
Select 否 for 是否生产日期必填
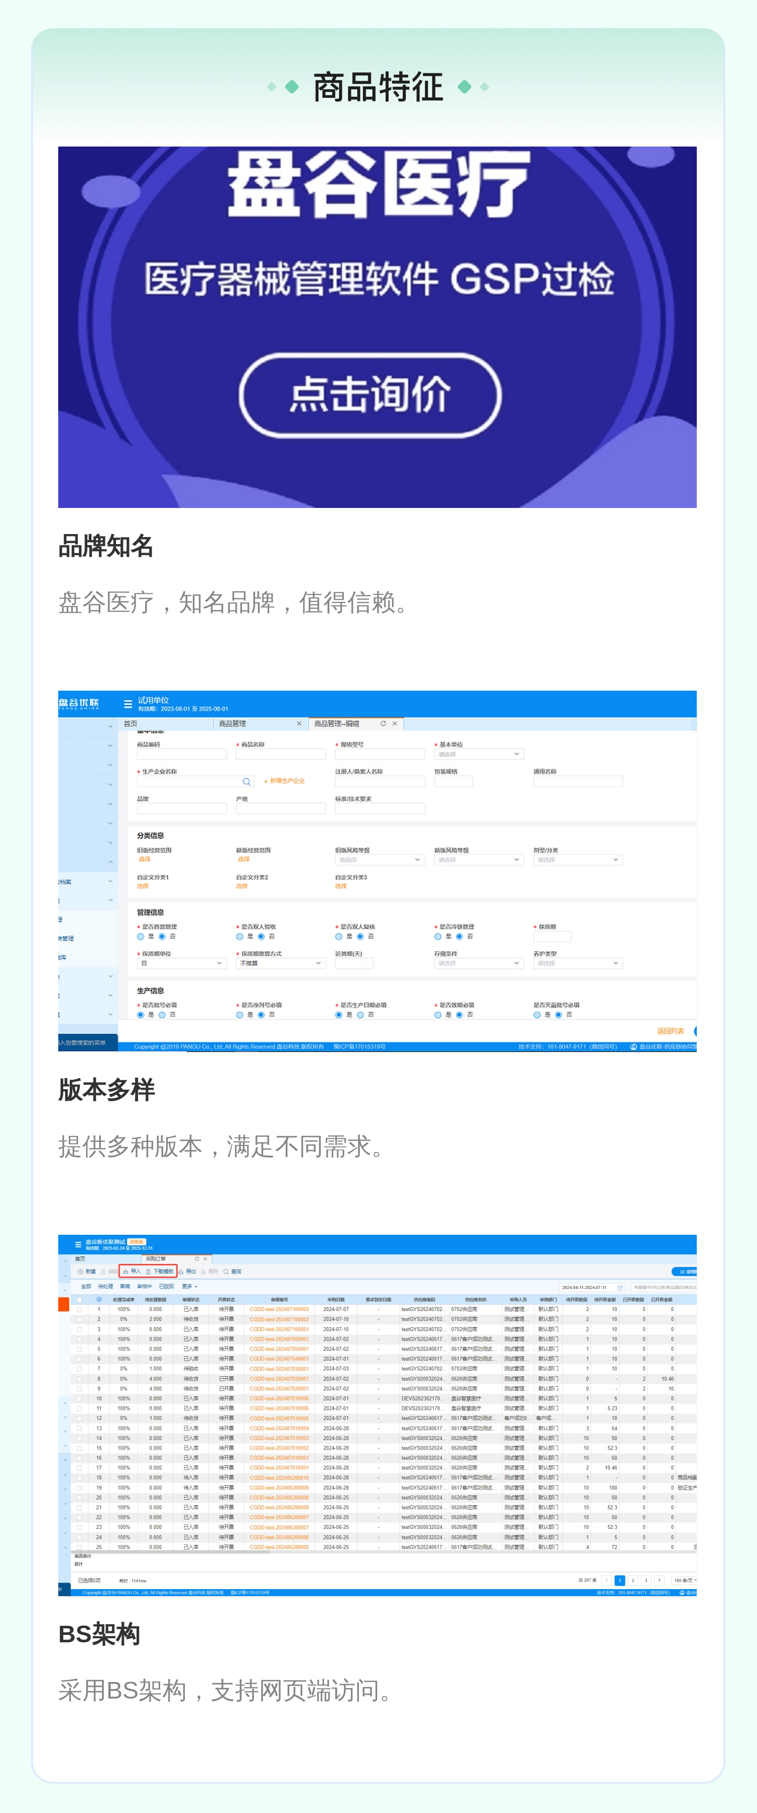tap(360, 1015)
